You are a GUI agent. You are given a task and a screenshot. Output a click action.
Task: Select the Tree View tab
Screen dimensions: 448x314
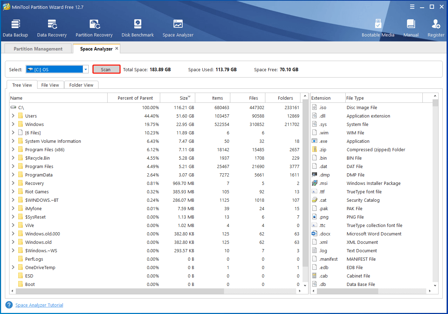pos(22,85)
